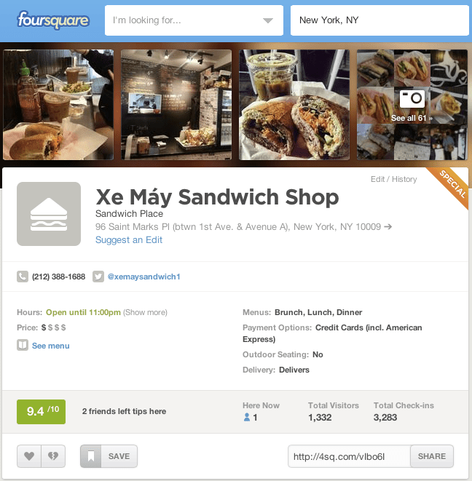
Task: Click the phone icon beside the number
Action: click(x=23, y=277)
